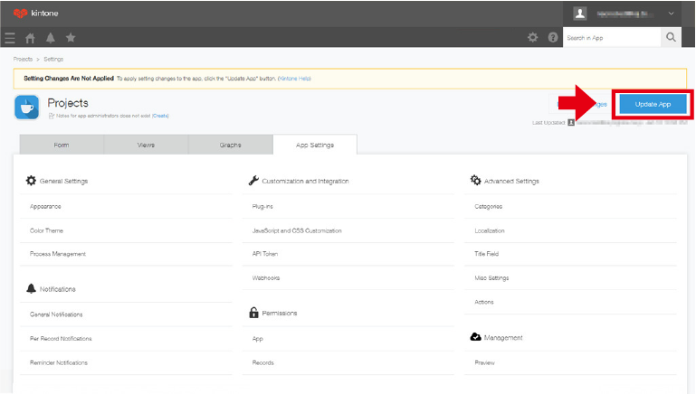
Task: Open the bookmarks star icon
Action: point(71,38)
